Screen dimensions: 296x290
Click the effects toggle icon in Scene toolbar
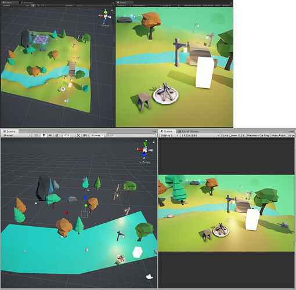click(x=57, y=135)
